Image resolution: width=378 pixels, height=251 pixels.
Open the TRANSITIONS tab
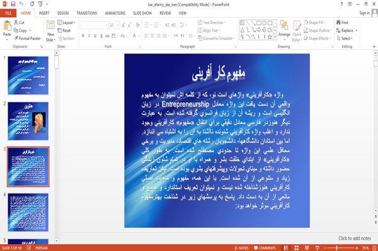click(87, 13)
